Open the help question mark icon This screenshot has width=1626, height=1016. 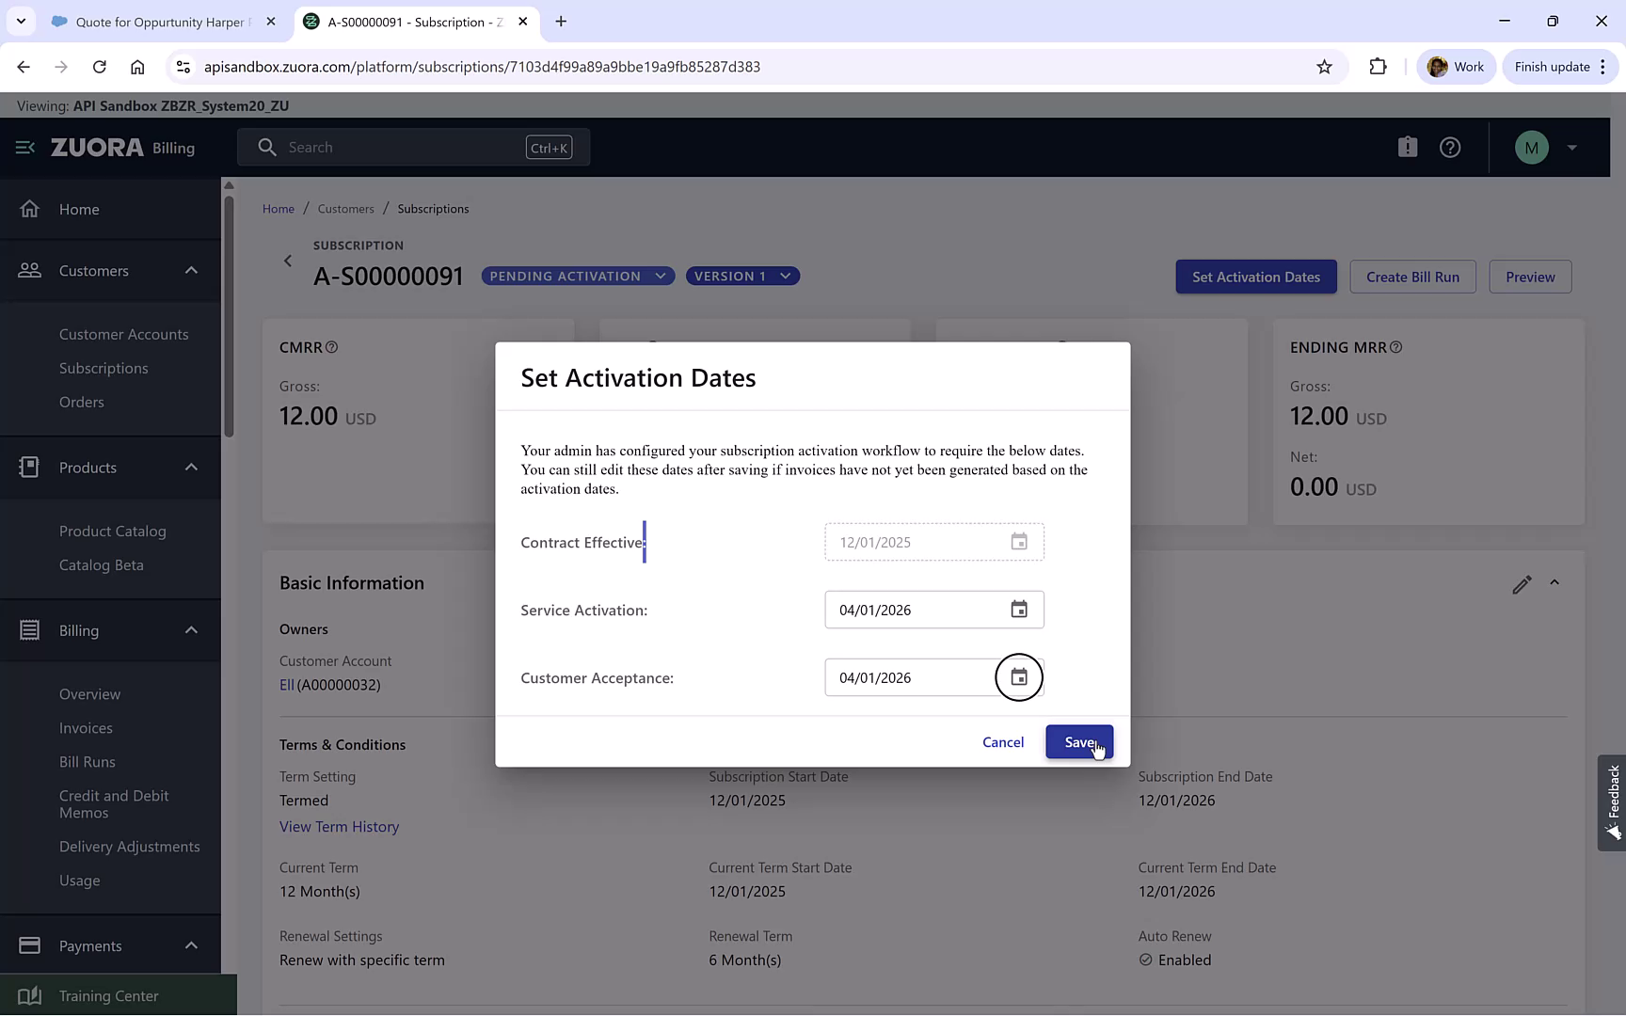pos(1449,147)
